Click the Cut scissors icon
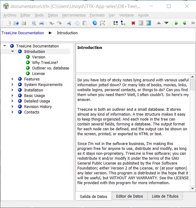Screen dimensions: 196x208 click(69, 23)
